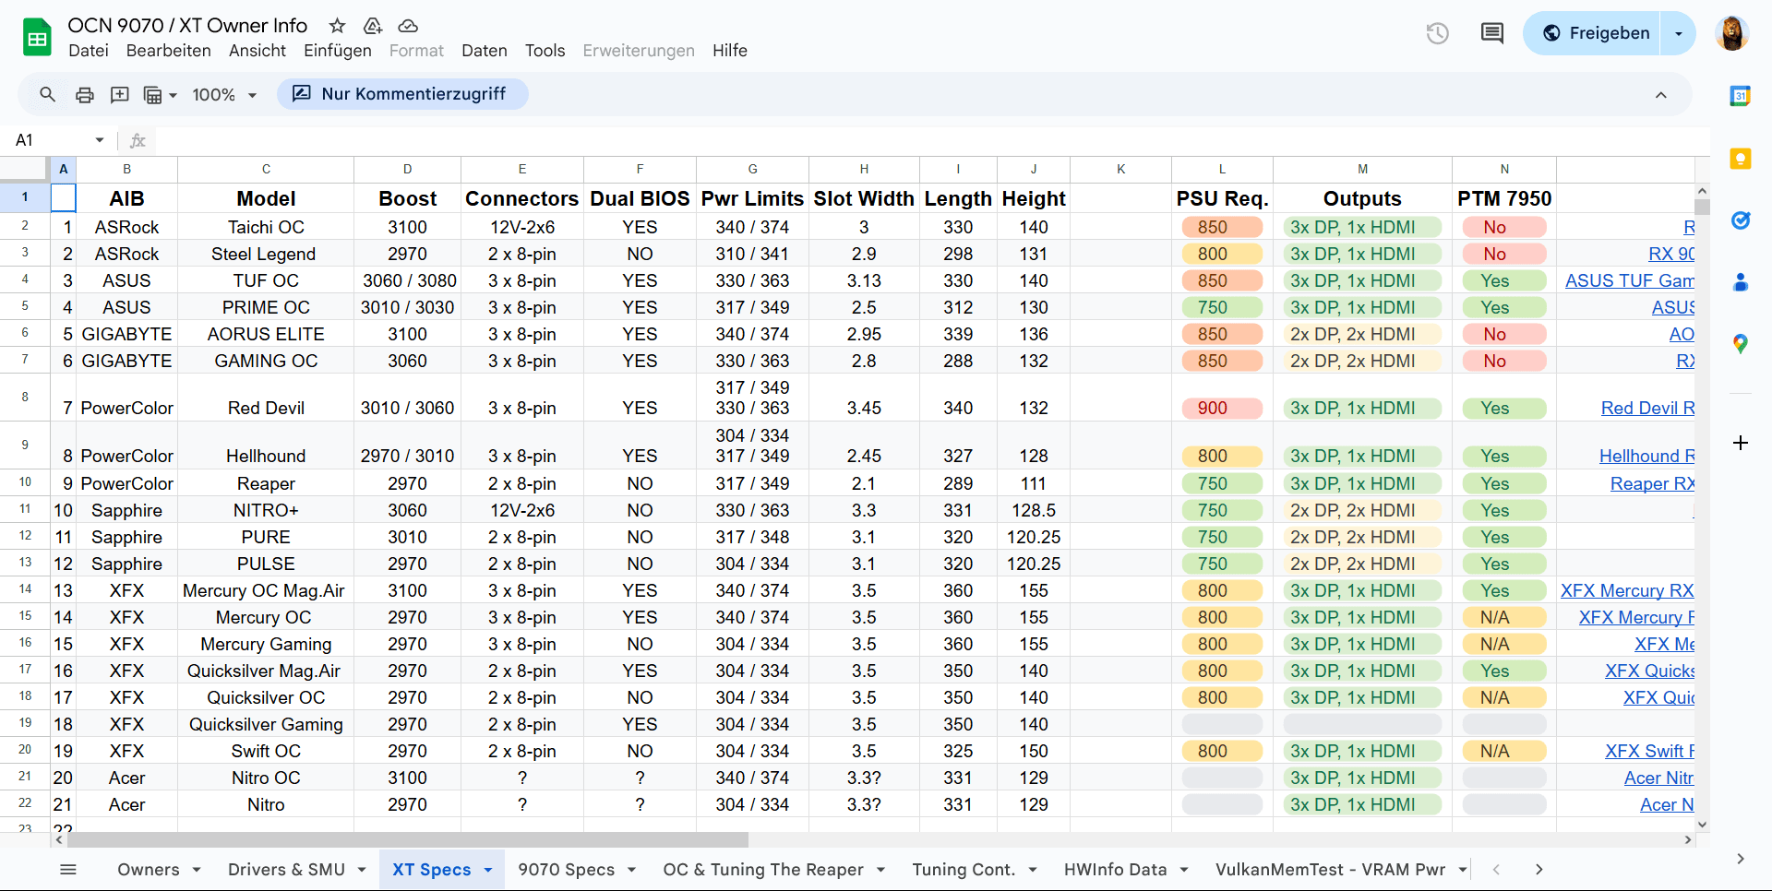Open the all sheets list icon
Image resolution: width=1772 pixels, height=891 pixels.
pyautogui.click(x=68, y=869)
